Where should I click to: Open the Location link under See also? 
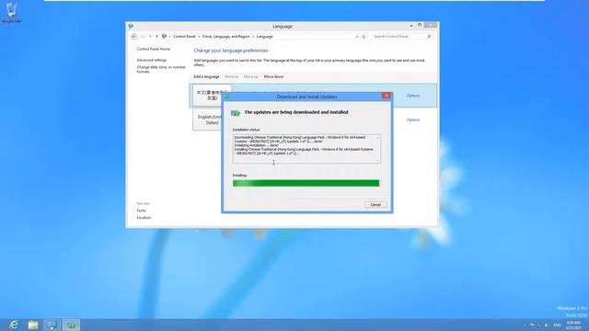(x=144, y=218)
